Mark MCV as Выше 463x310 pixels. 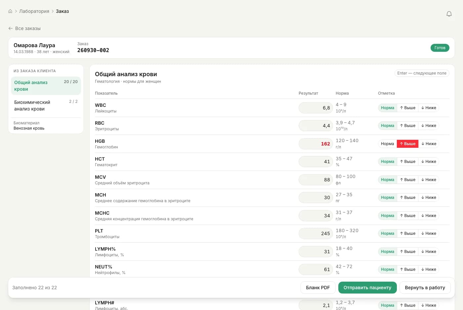click(407, 180)
